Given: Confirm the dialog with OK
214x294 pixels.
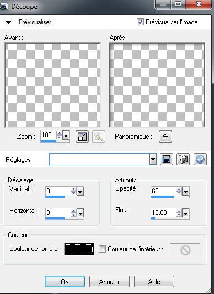Looking at the screenshot, I should point(65,282).
